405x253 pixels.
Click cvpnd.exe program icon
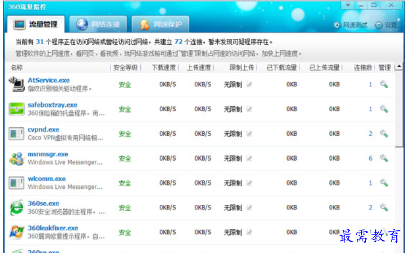coord(16,134)
